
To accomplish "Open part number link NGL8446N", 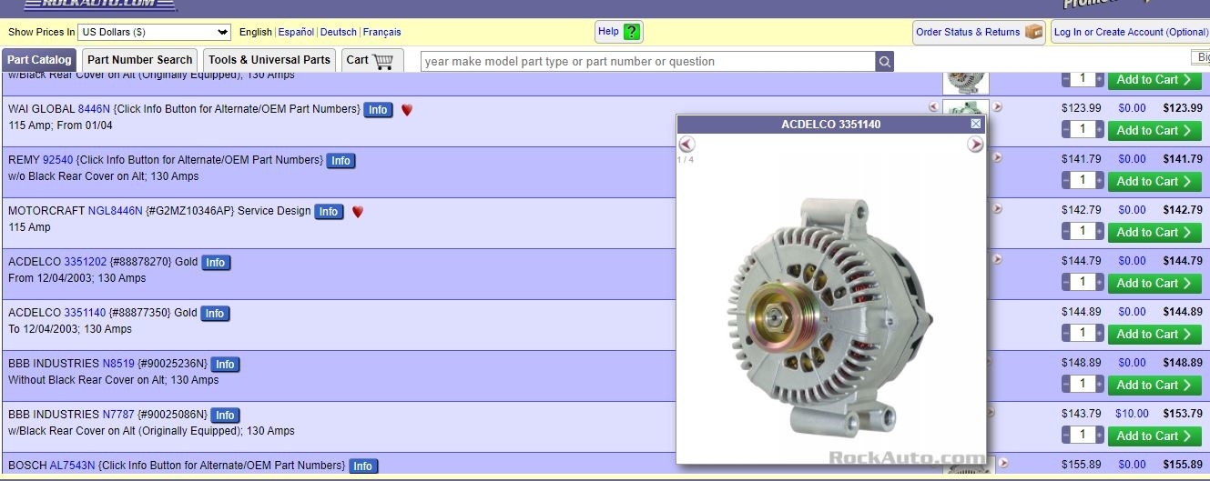I will click(x=116, y=211).
